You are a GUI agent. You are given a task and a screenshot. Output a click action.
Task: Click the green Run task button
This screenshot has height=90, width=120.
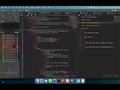click(20, 10)
